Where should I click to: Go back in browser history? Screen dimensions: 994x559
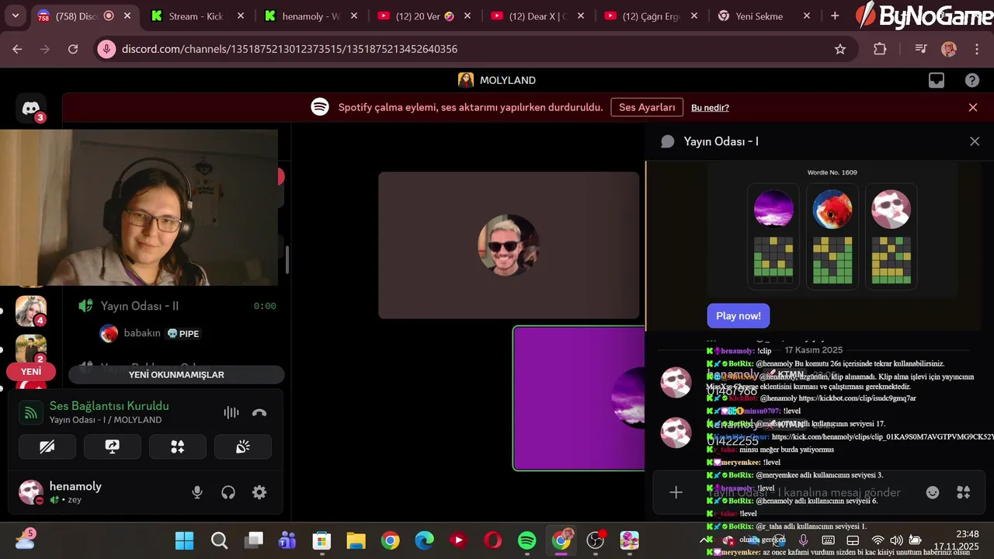[x=17, y=49]
